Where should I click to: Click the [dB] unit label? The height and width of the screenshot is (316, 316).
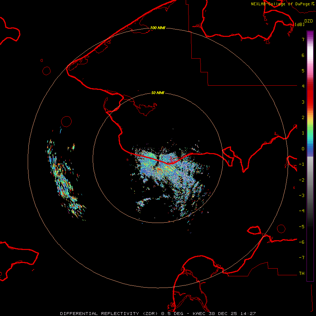[x=300, y=24]
